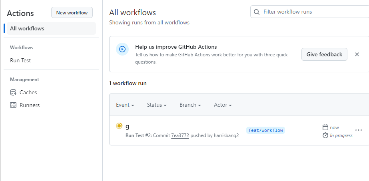Click the feat/workflow branch label
The width and height of the screenshot is (369, 181).
pyautogui.click(x=266, y=130)
